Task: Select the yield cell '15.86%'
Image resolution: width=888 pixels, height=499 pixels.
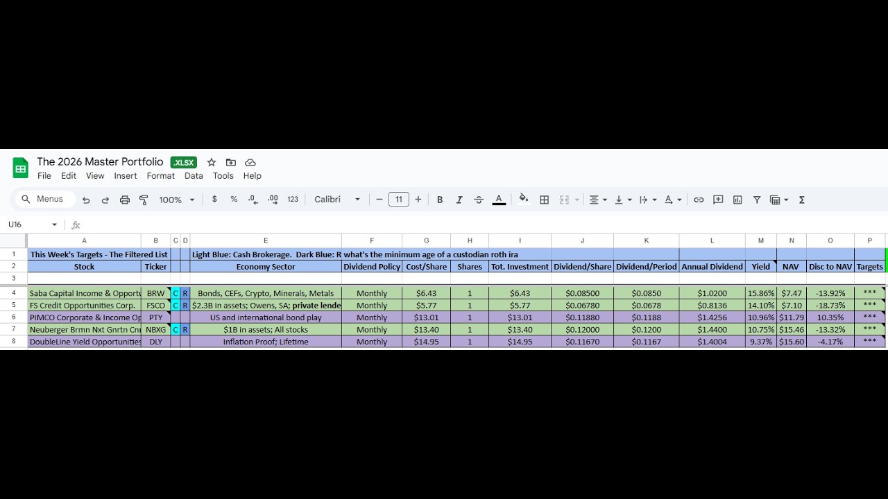Action: (x=761, y=293)
